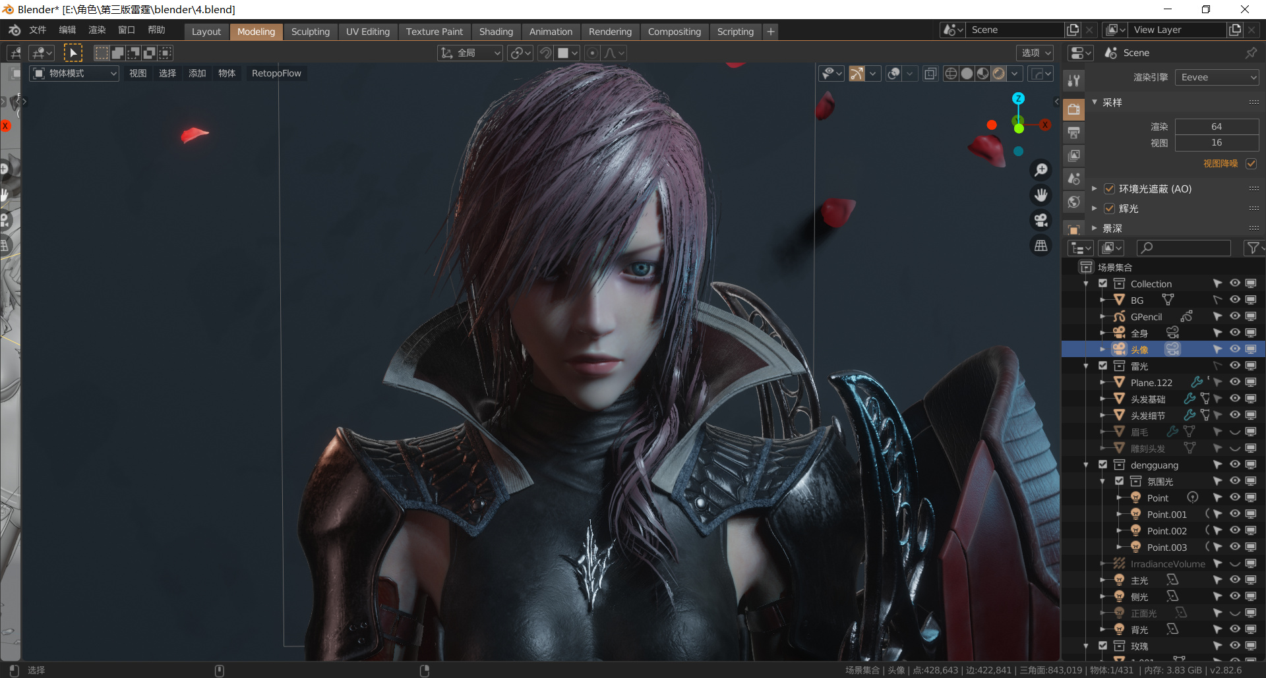Uncheck the dengguang collection checkbox
Screen dimensions: 1266x678
coord(1102,465)
